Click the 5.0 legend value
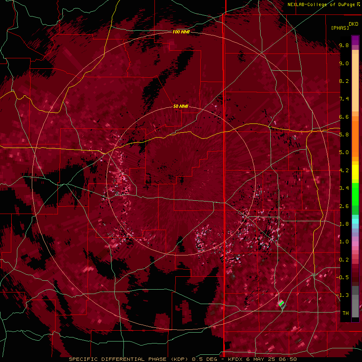The image size is (362, 362). (344, 152)
